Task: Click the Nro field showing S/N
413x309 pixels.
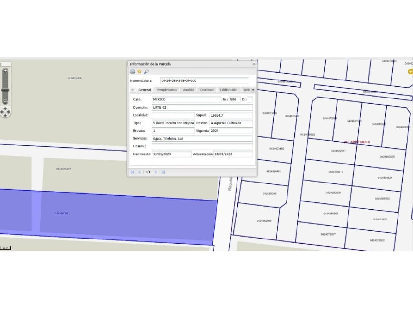Action: (x=235, y=100)
